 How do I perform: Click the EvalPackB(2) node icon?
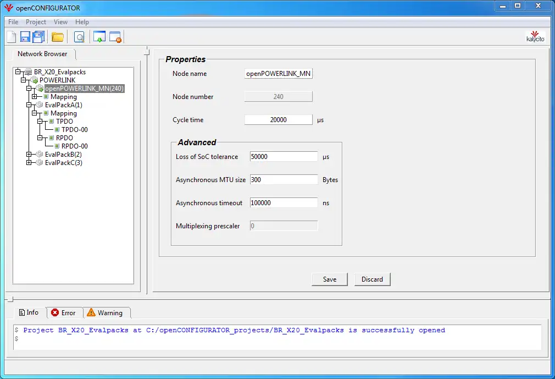[40, 155]
